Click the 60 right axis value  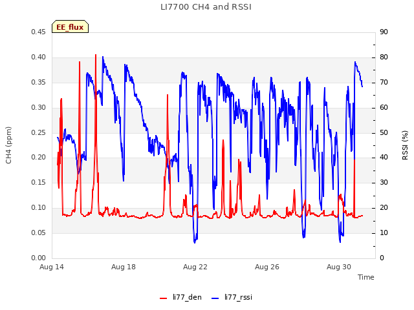tap(384, 108)
